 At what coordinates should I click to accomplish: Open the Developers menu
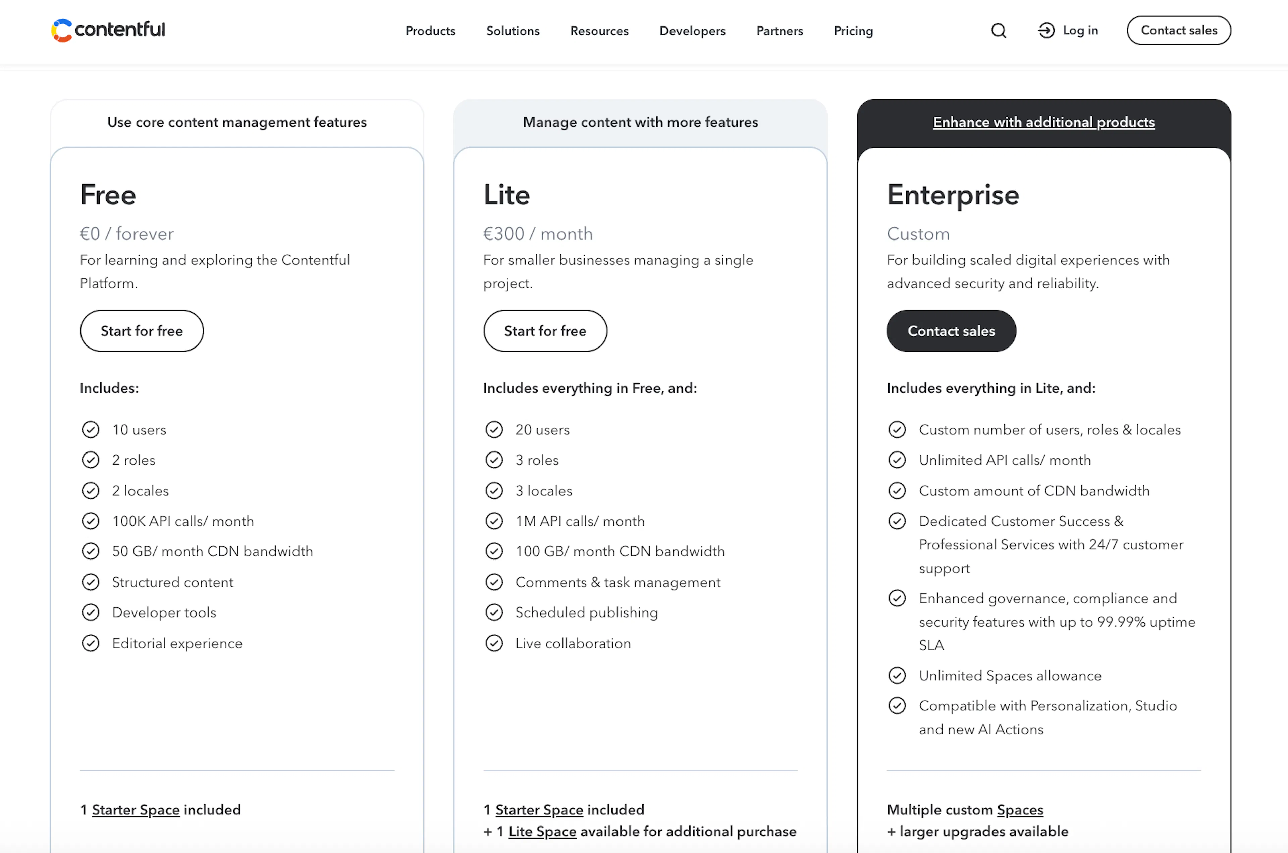pyautogui.click(x=692, y=31)
